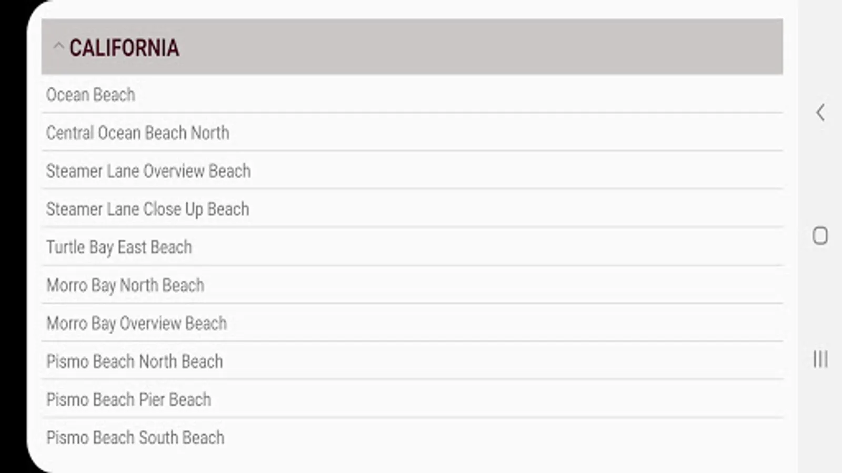Image resolution: width=842 pixels, height=473 pixels.
Task: Select Central Ocean Beach North
Action: point(138,133)
